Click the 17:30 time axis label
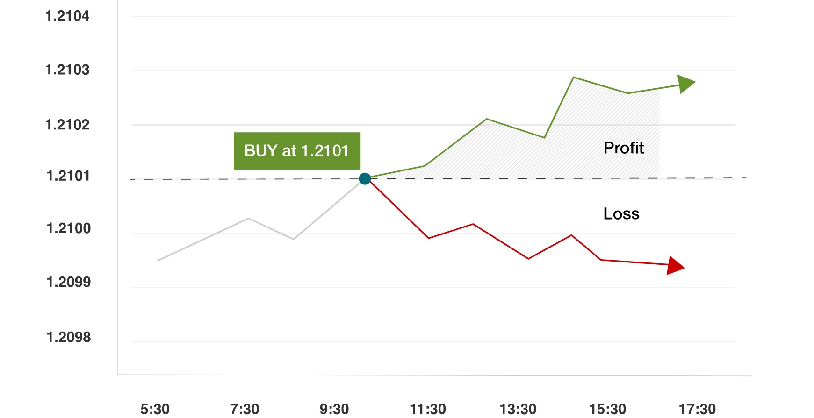The width and height of the screenshot is (814, 418). pyautogui.click(x=698, y=409)
